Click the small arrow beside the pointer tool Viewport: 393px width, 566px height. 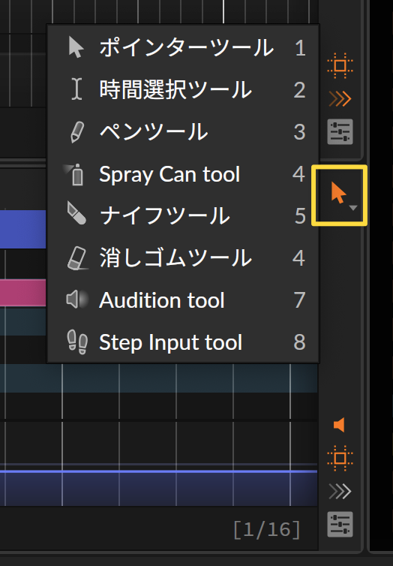[x=353, y=208]
